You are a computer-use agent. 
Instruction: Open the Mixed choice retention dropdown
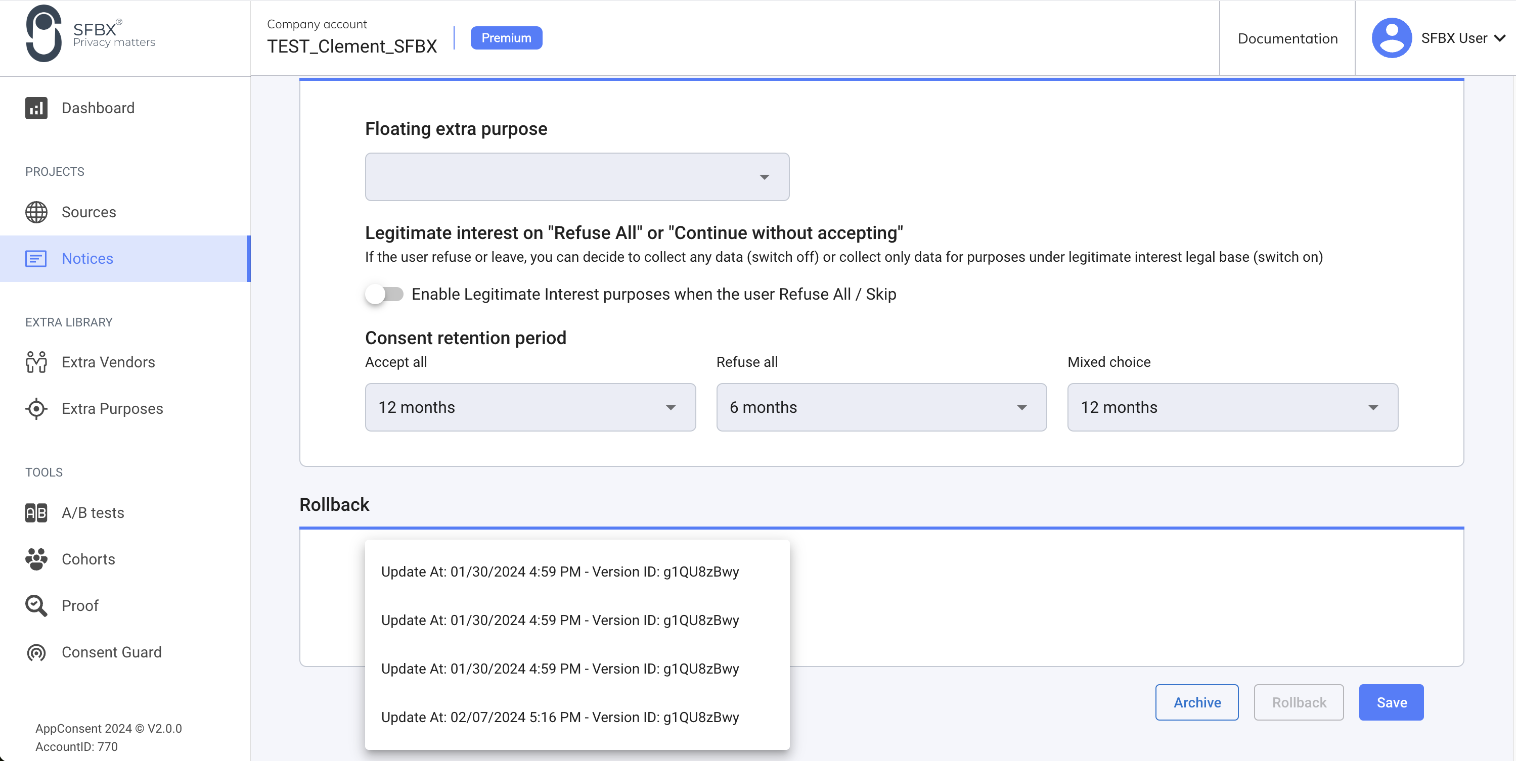pyautogui.click(x=1232, y=407)
